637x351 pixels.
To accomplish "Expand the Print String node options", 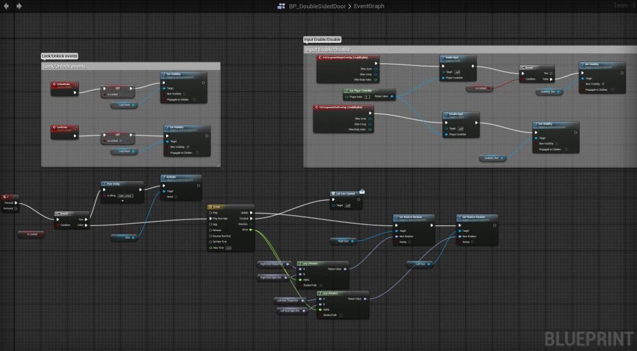I will (123, 201).
